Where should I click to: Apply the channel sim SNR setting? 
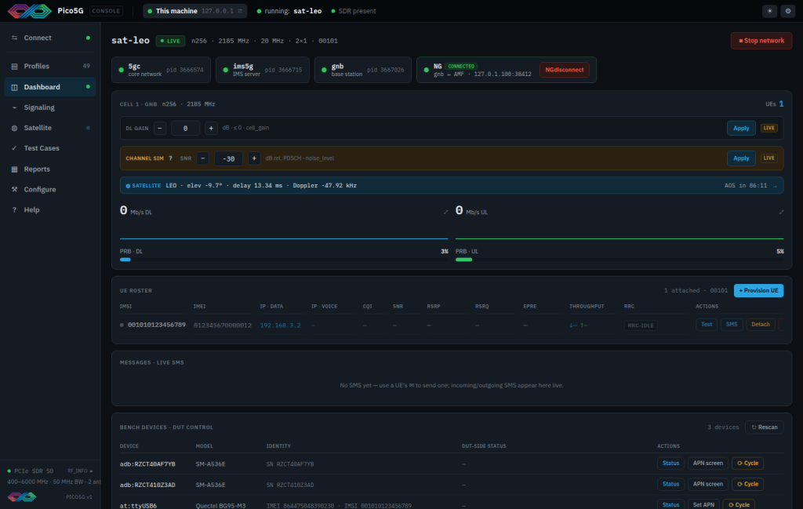tap(741, 158)
